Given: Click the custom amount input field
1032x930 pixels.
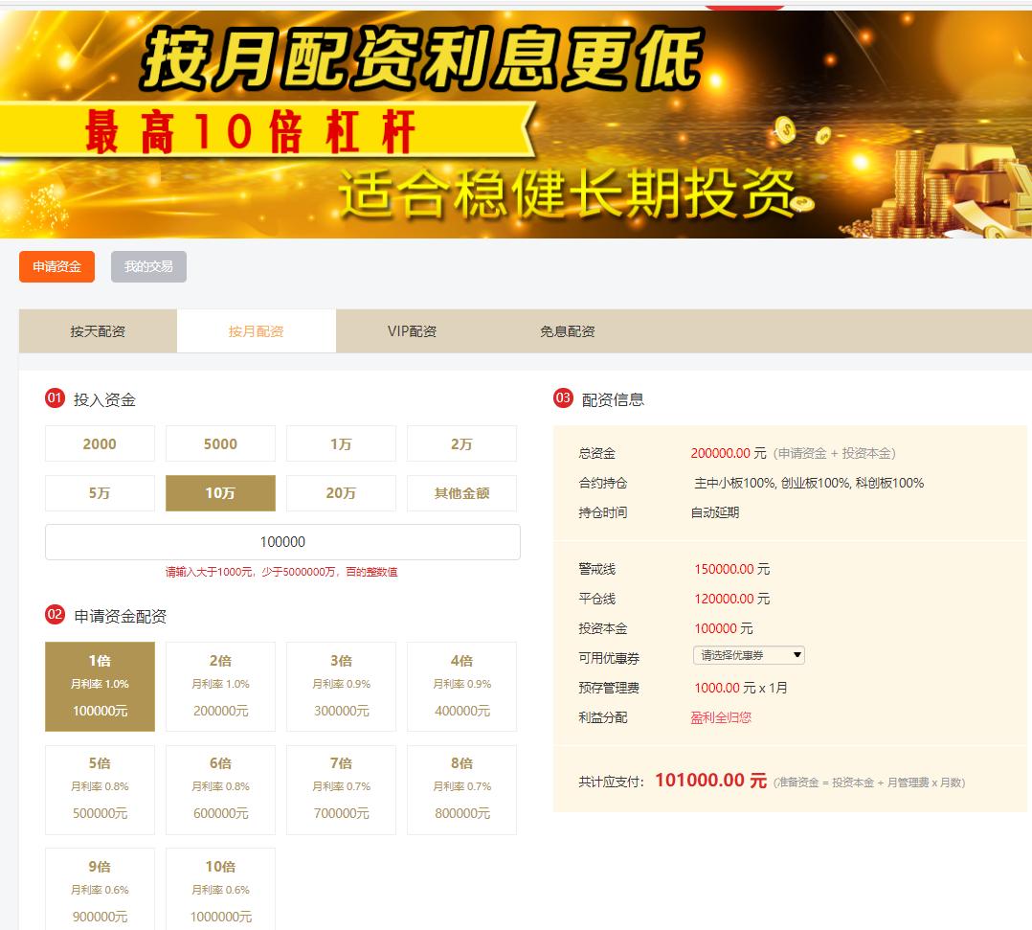Looking at the screenshot, I should (282, 541).
